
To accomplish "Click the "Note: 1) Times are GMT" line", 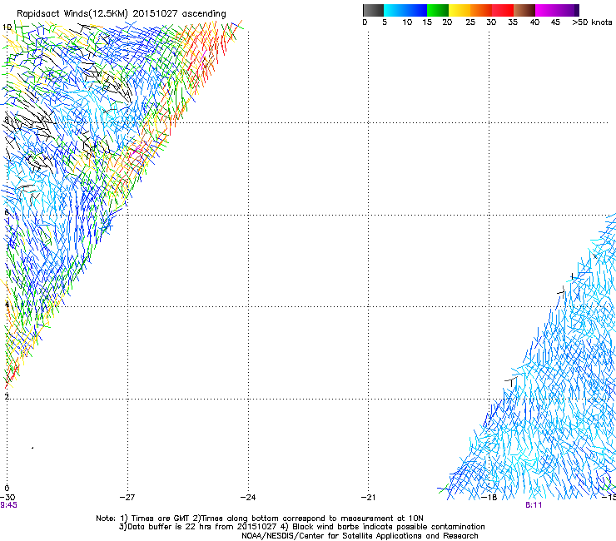I will tap(260, 519).
